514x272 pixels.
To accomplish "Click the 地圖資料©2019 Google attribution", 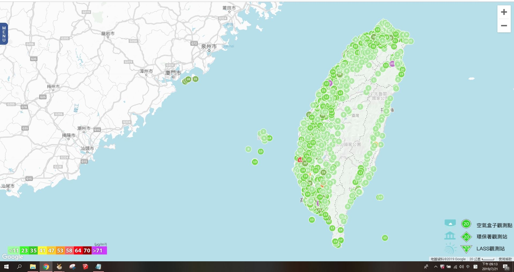I will [448, 259].
